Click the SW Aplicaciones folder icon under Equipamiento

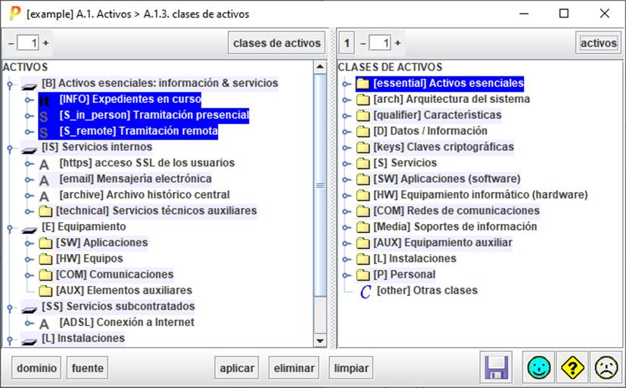point(45,243)
